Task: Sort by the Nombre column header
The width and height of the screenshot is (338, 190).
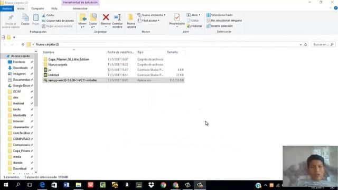Action: (49, 52)
